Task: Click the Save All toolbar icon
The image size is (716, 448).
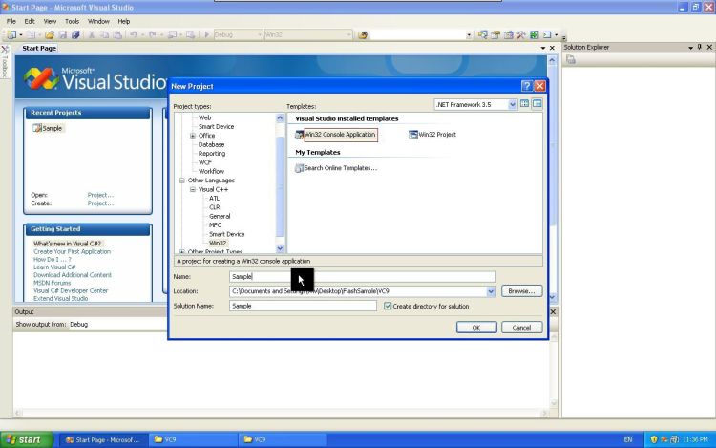Action: coord(75,34)
